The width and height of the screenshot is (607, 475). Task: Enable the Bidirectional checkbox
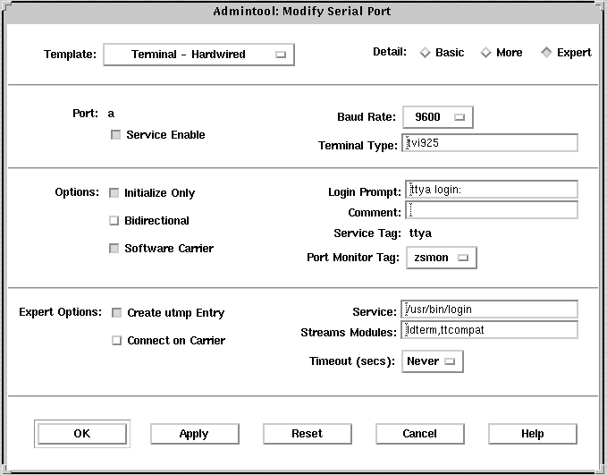(x=114, y=221)
